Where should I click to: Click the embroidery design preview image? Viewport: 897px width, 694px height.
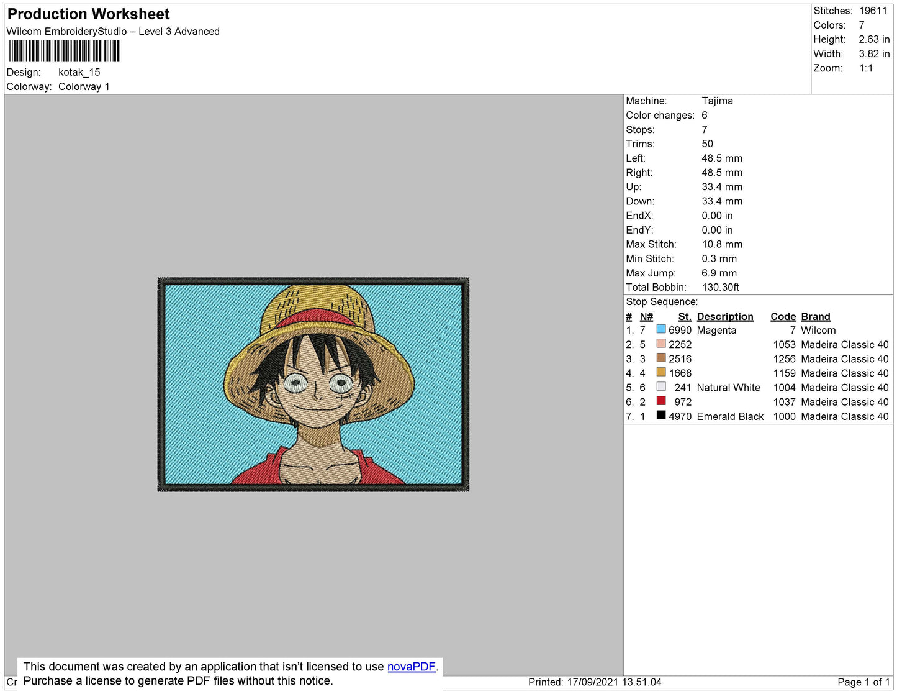coord(313,385)
